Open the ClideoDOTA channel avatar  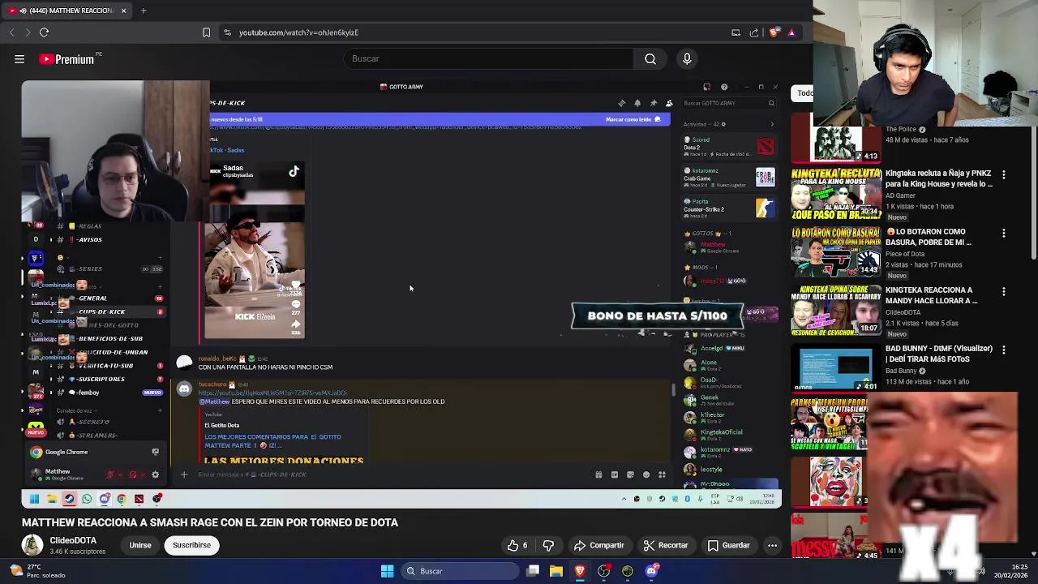point(32,545)
